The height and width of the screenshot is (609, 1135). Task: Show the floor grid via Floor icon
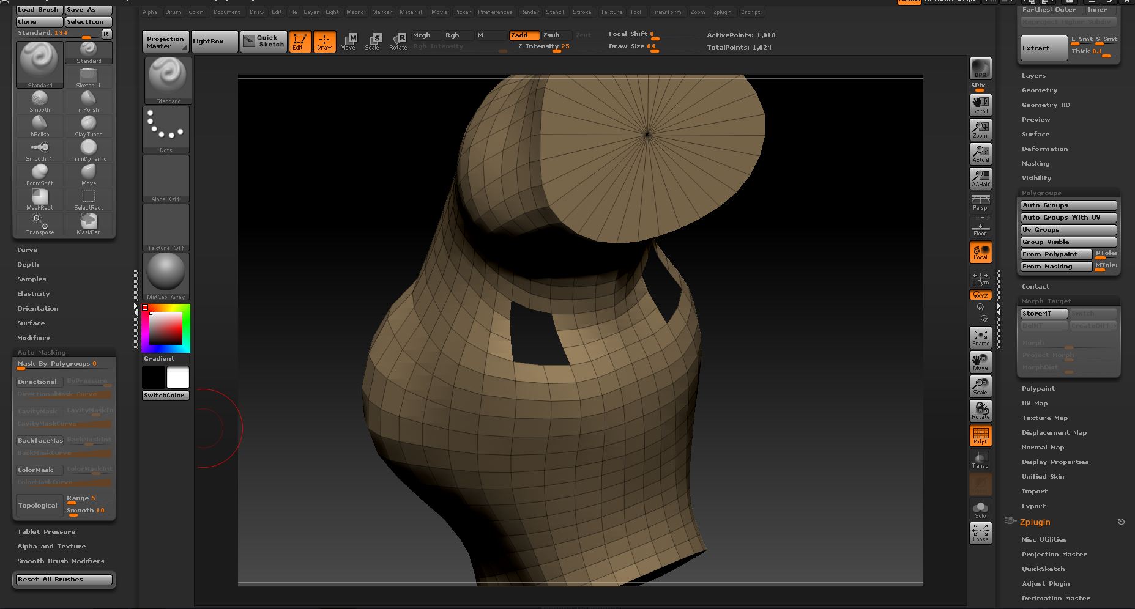[x=980, y=226]
